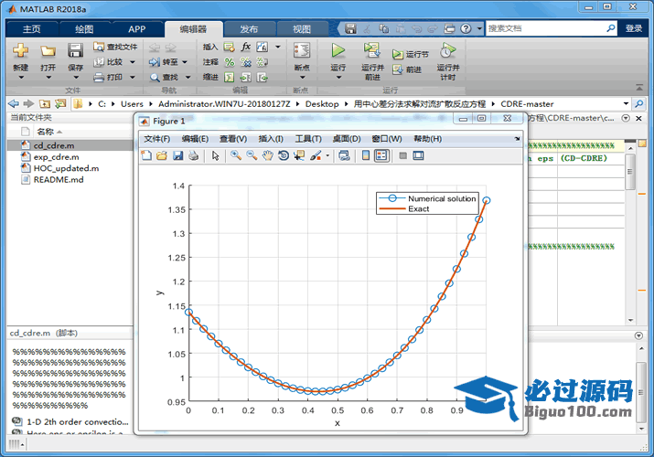Click the folder search magnifier icon

(x=638, y=103)
